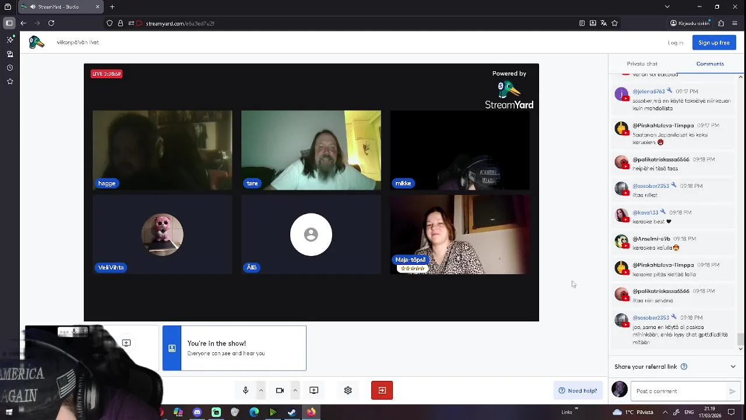Click comment text 'heipähei tässä taas'
Viewport: 746px width, 420px height.
pyautogui.click(x=655, y=169)
